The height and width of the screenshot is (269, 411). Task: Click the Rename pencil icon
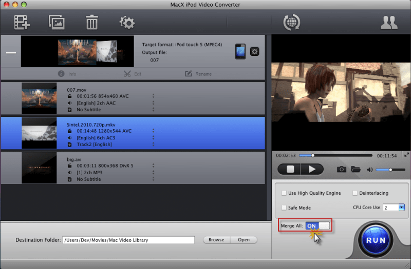pos(189,74)
